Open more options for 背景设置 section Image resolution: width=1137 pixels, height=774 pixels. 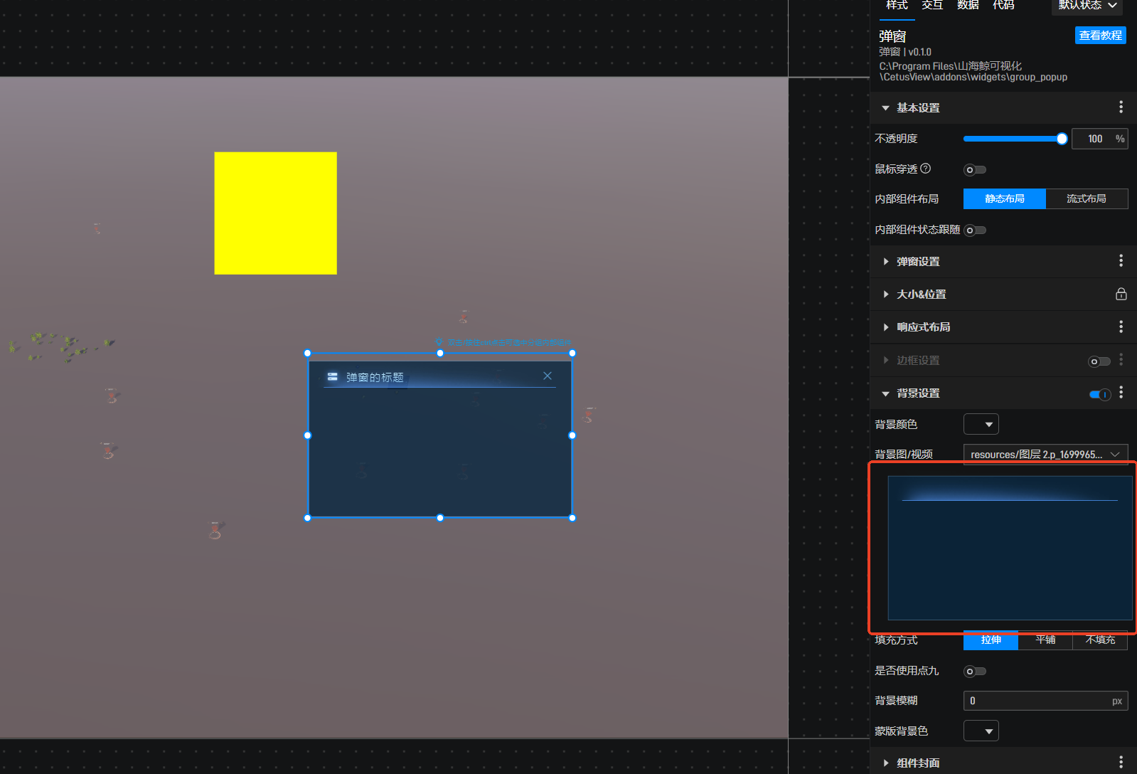coord(1121,393)
